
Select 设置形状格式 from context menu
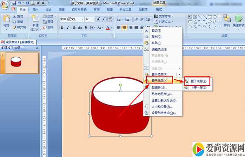163,113
